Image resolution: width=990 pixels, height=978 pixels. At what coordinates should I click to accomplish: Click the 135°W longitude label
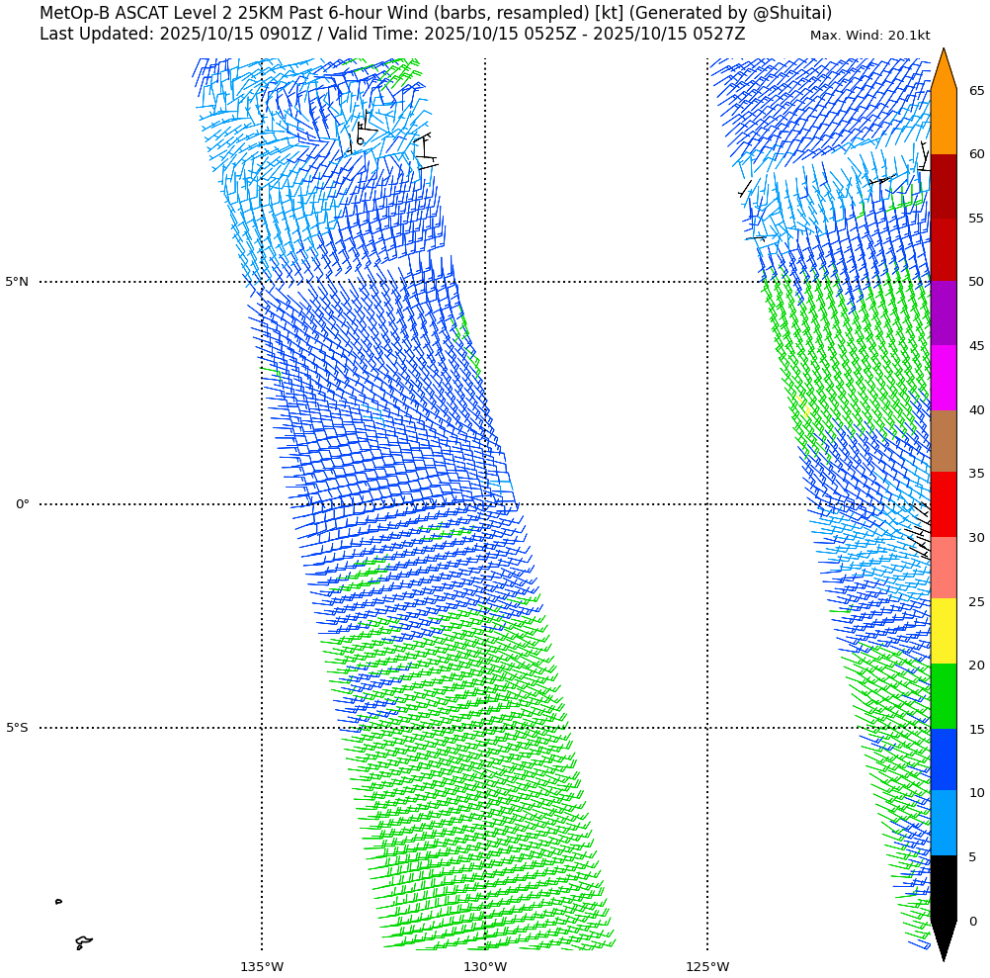pos(262,966)
